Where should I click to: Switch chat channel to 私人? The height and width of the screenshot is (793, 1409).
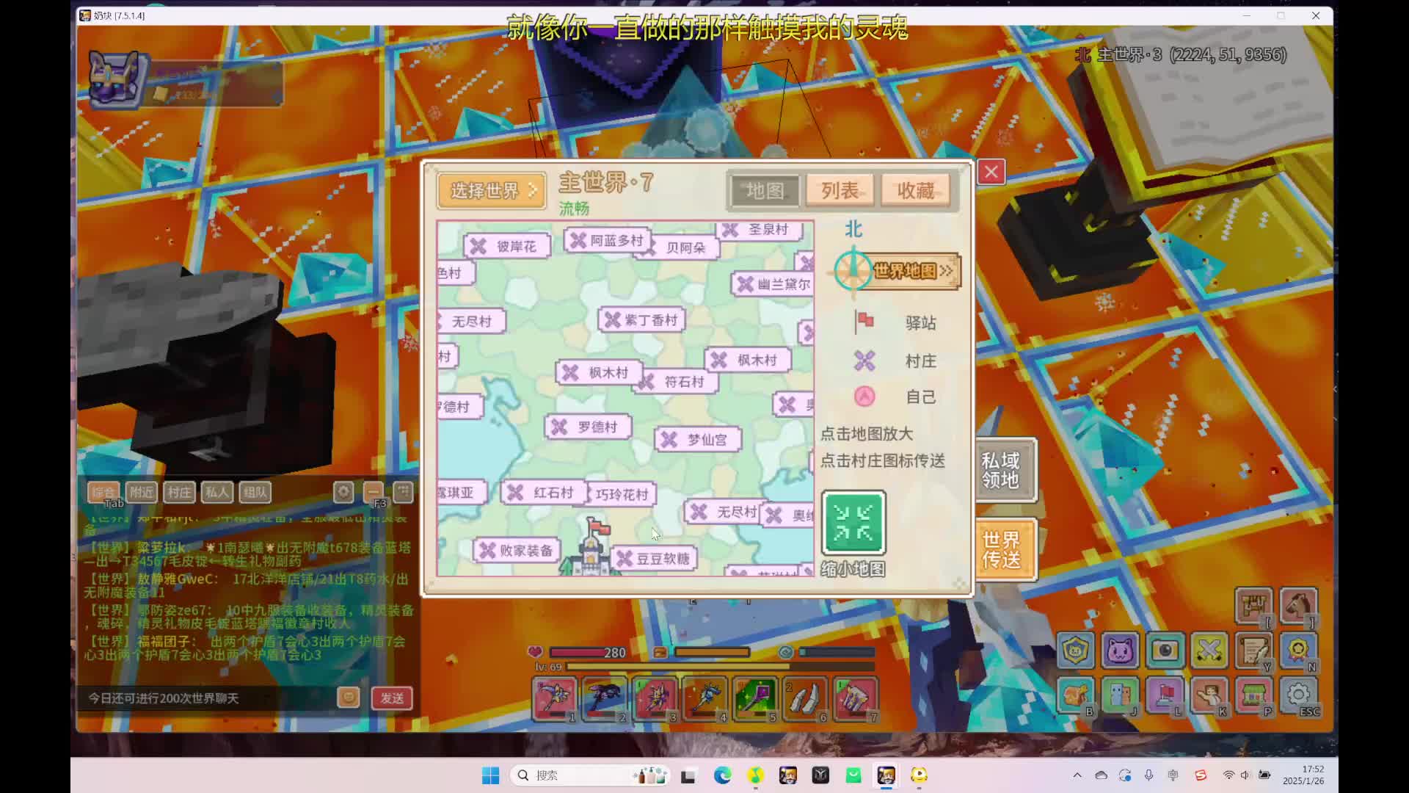click(x=216, y=493)
